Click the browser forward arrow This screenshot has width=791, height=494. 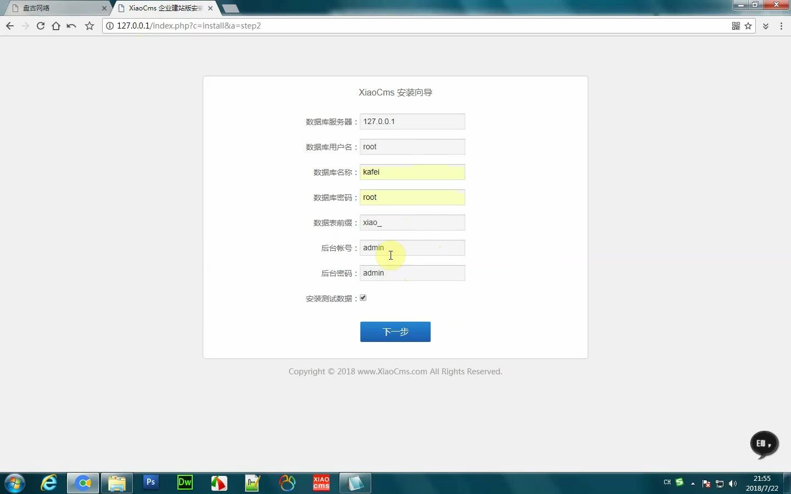pos(25,26)
